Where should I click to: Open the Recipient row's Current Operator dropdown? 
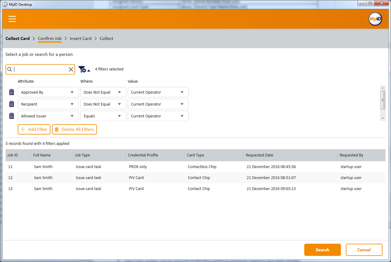pyautogui.click(x=158, y=104)
